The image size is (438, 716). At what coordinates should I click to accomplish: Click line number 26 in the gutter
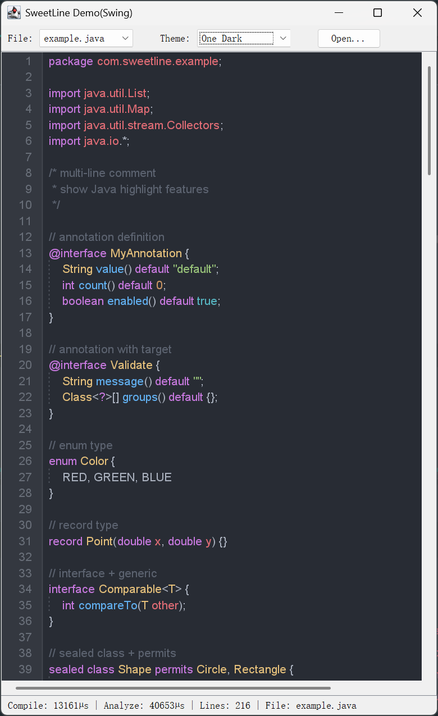point(25,461)
